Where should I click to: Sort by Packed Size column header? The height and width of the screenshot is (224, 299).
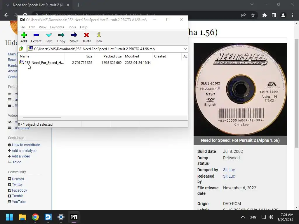click(x=109, y=56)
